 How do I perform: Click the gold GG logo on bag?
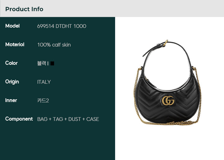coord(168,100)
